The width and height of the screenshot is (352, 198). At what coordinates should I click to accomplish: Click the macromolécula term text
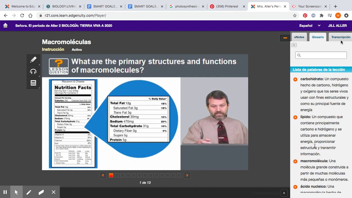tap(314, 161)
